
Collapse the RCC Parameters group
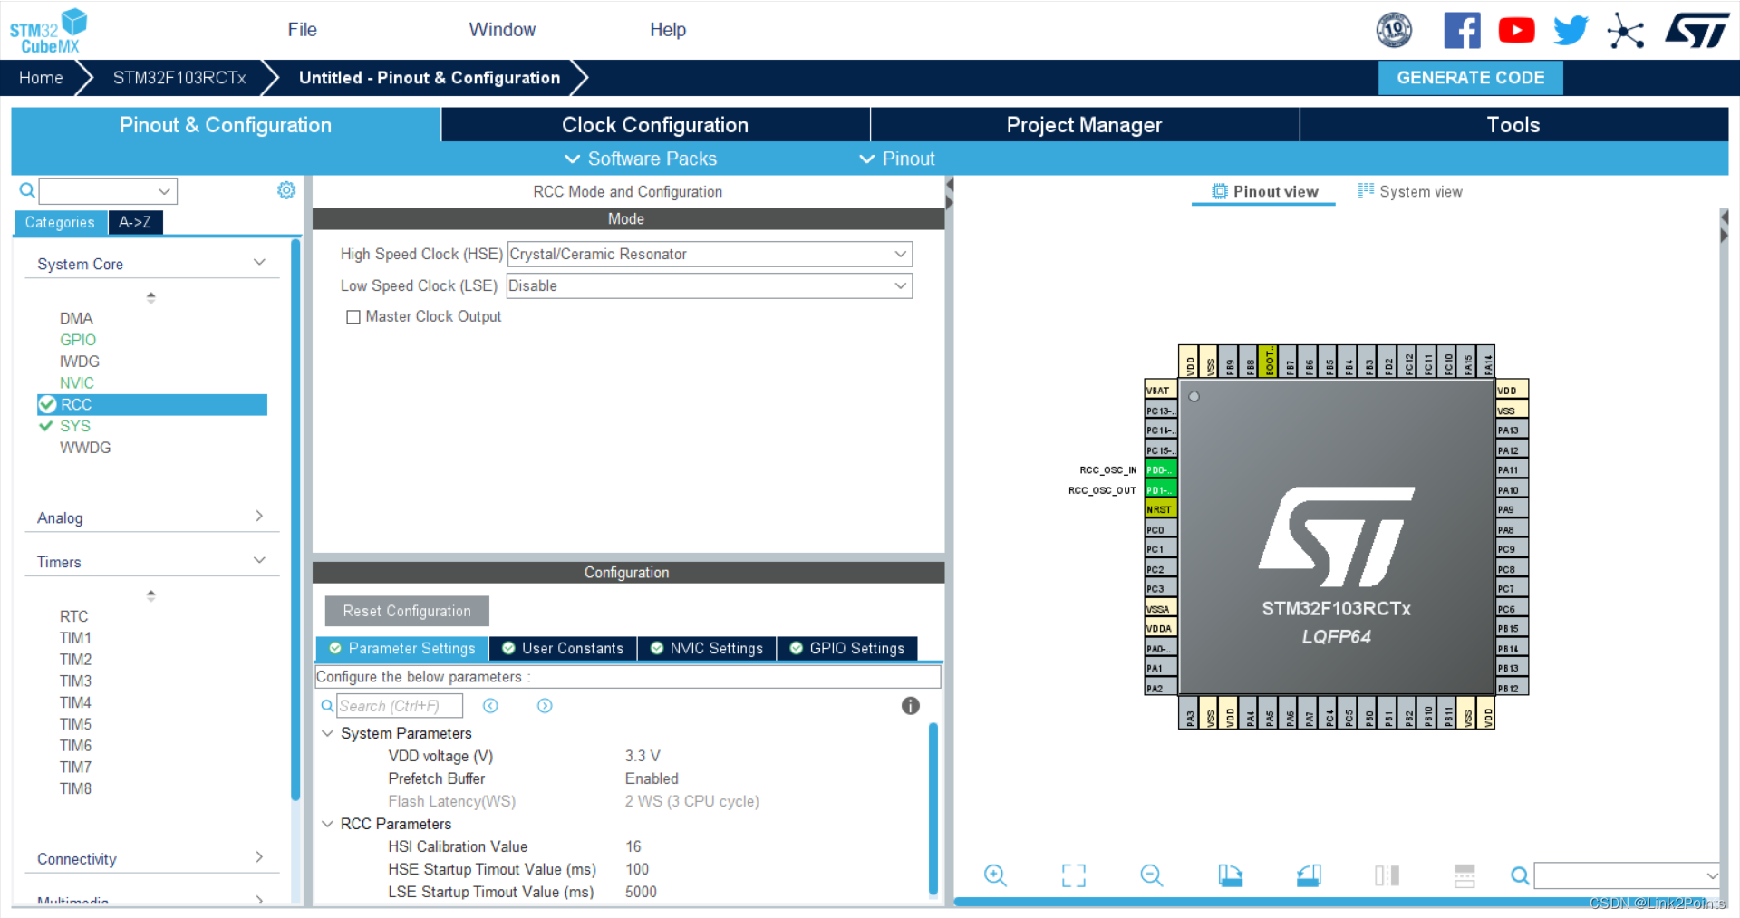(x=327, y=824)
